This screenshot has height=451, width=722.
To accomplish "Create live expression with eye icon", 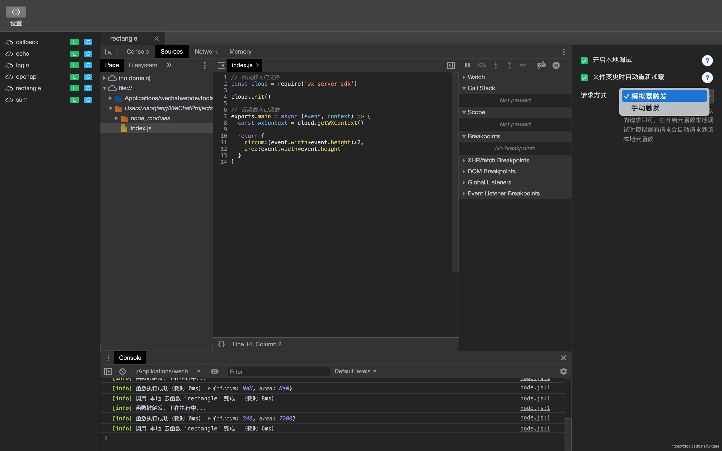I will (215, 371).
